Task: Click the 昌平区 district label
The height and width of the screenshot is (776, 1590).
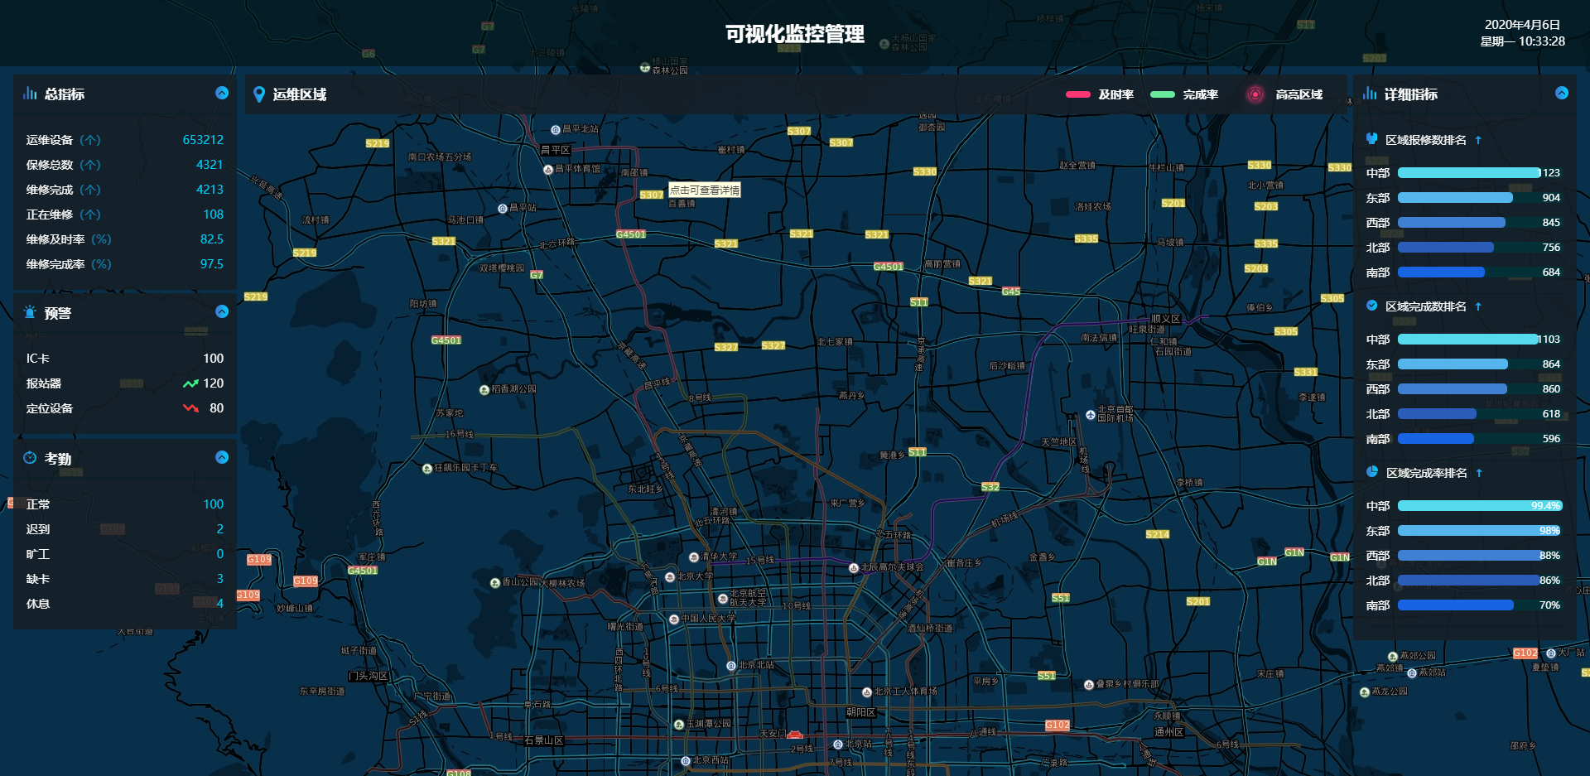Action: tap(555, 151)
